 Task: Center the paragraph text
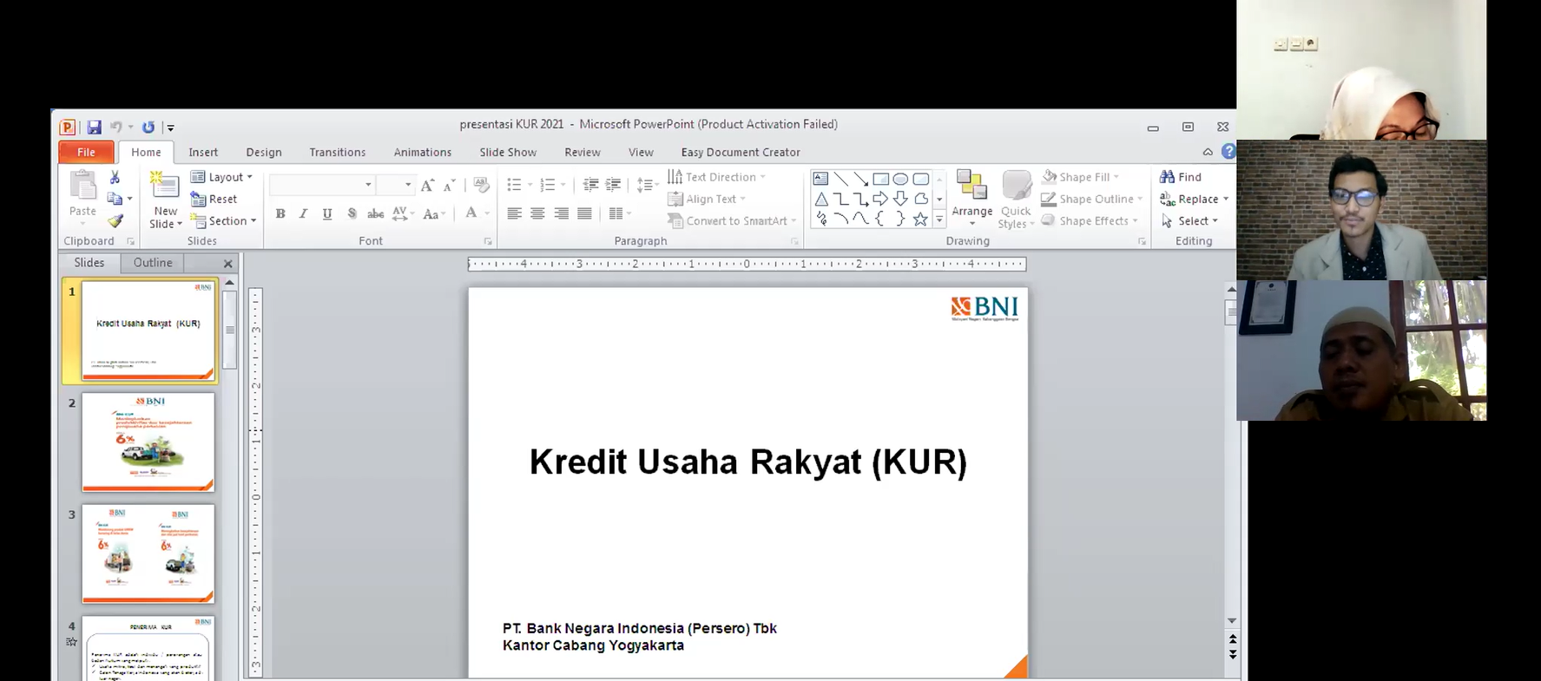pyautogui.click(x=537, y=213)
